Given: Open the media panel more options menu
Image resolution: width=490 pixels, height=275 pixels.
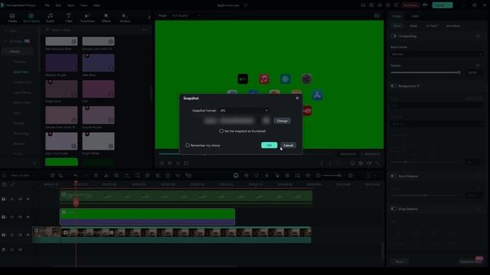Looking at the screenshot, I should pyautogui.click(x=145, y=30).
